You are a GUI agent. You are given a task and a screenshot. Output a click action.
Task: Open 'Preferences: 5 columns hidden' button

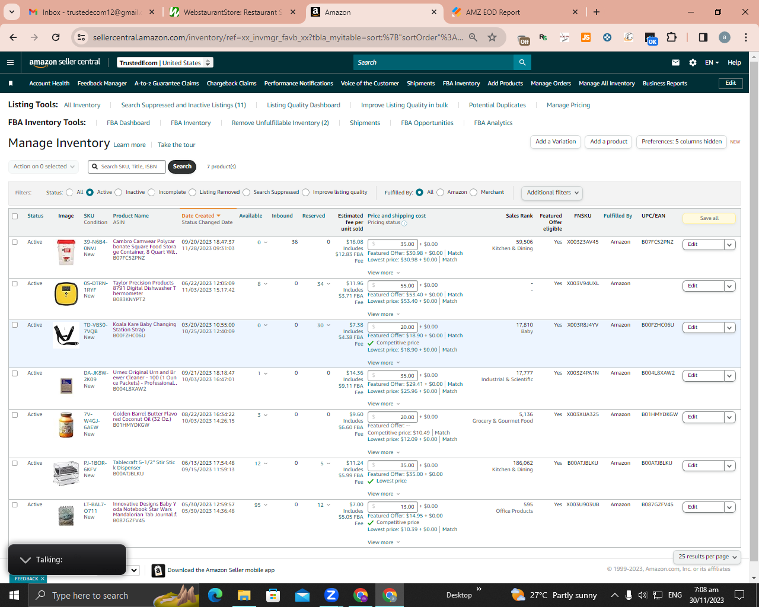pos(681,142)
